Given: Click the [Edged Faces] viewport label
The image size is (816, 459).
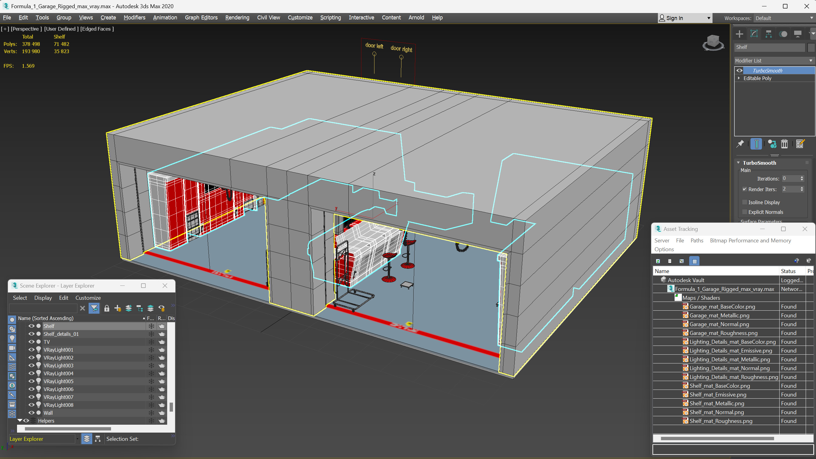Looking at the screenshot, I should [97, 29].
